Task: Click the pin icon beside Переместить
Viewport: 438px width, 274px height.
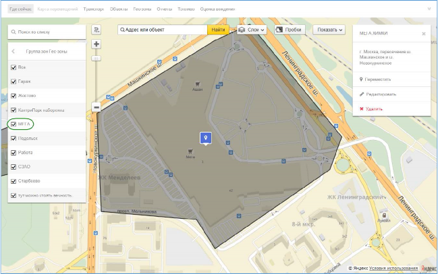Action: pos(361,79)
